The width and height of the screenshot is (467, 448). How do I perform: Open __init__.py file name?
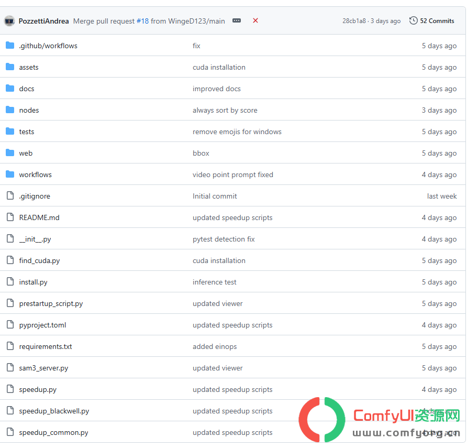click(35, 239)
